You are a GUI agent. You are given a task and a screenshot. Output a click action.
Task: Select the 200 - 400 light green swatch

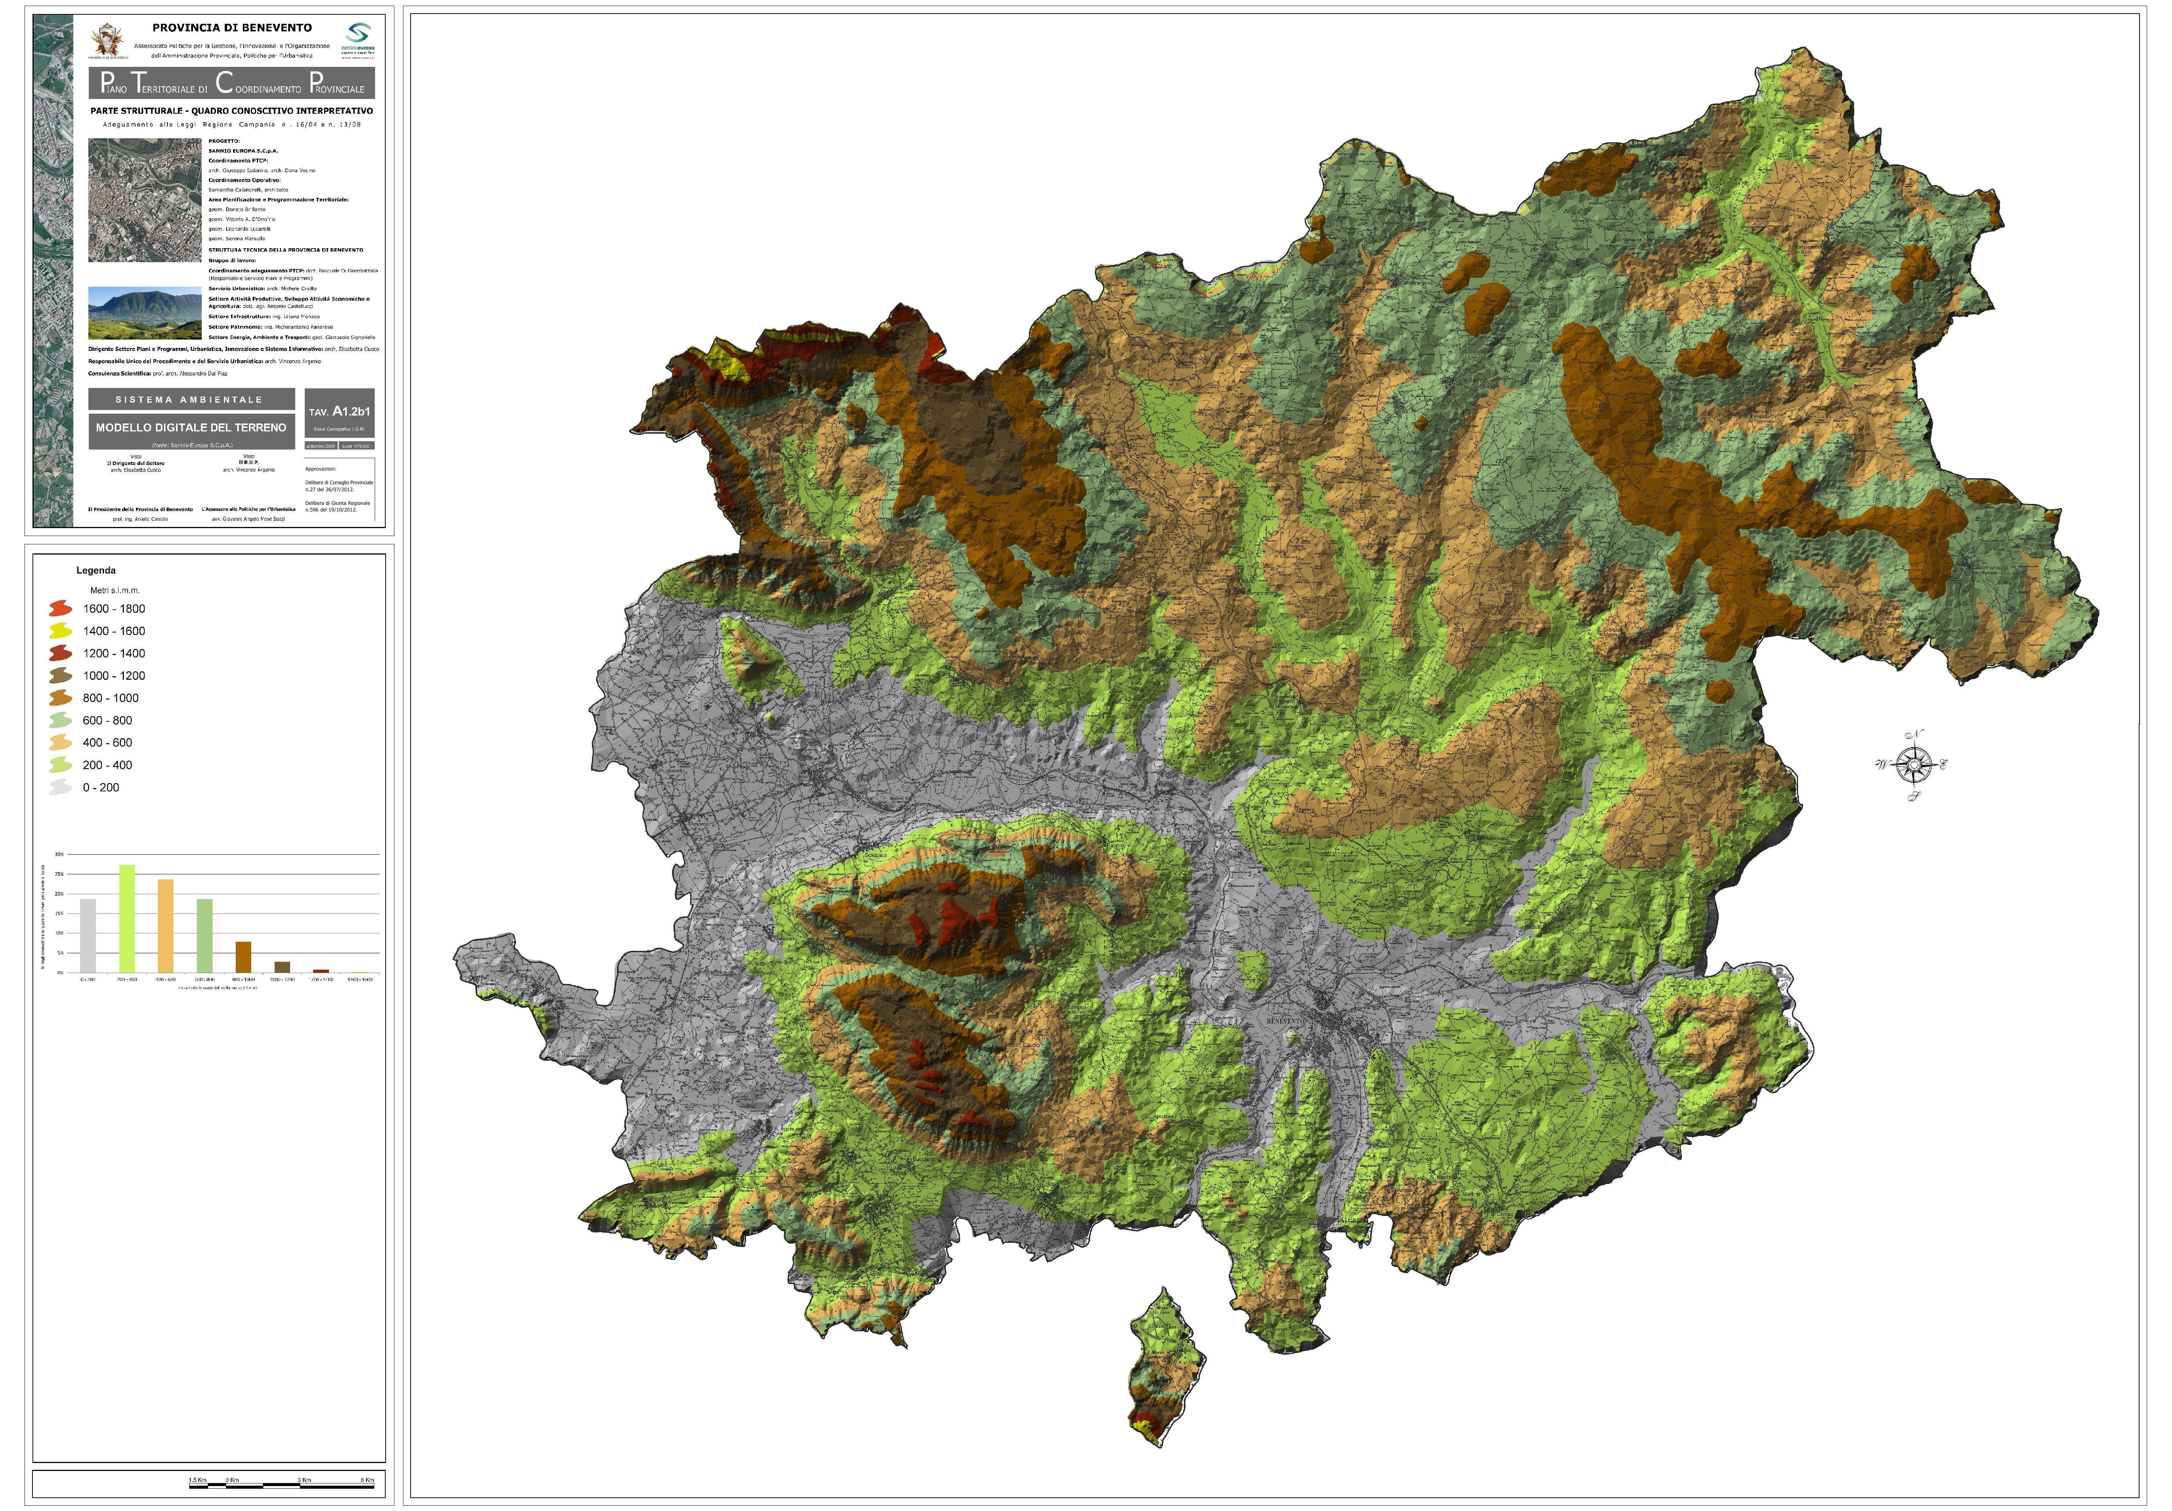[x=60, y=765]
